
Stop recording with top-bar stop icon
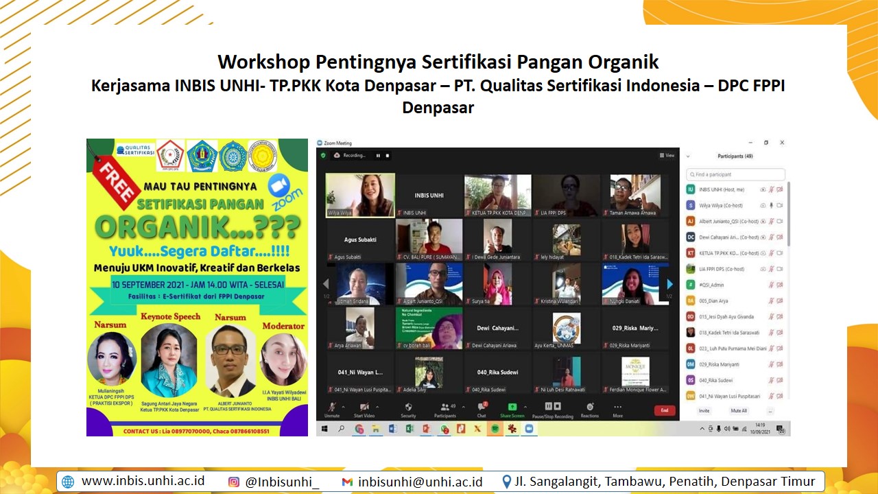(x=388, y=155)
